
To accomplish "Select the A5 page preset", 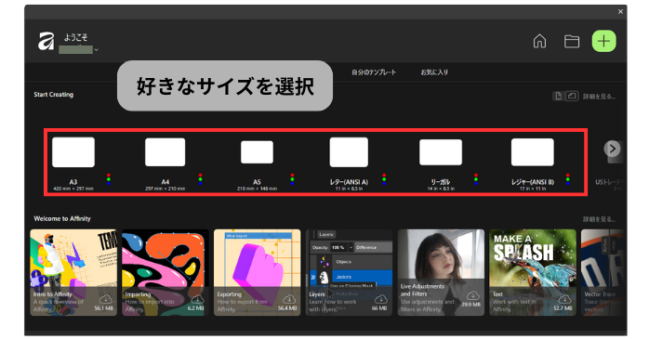I will [257, 152].
